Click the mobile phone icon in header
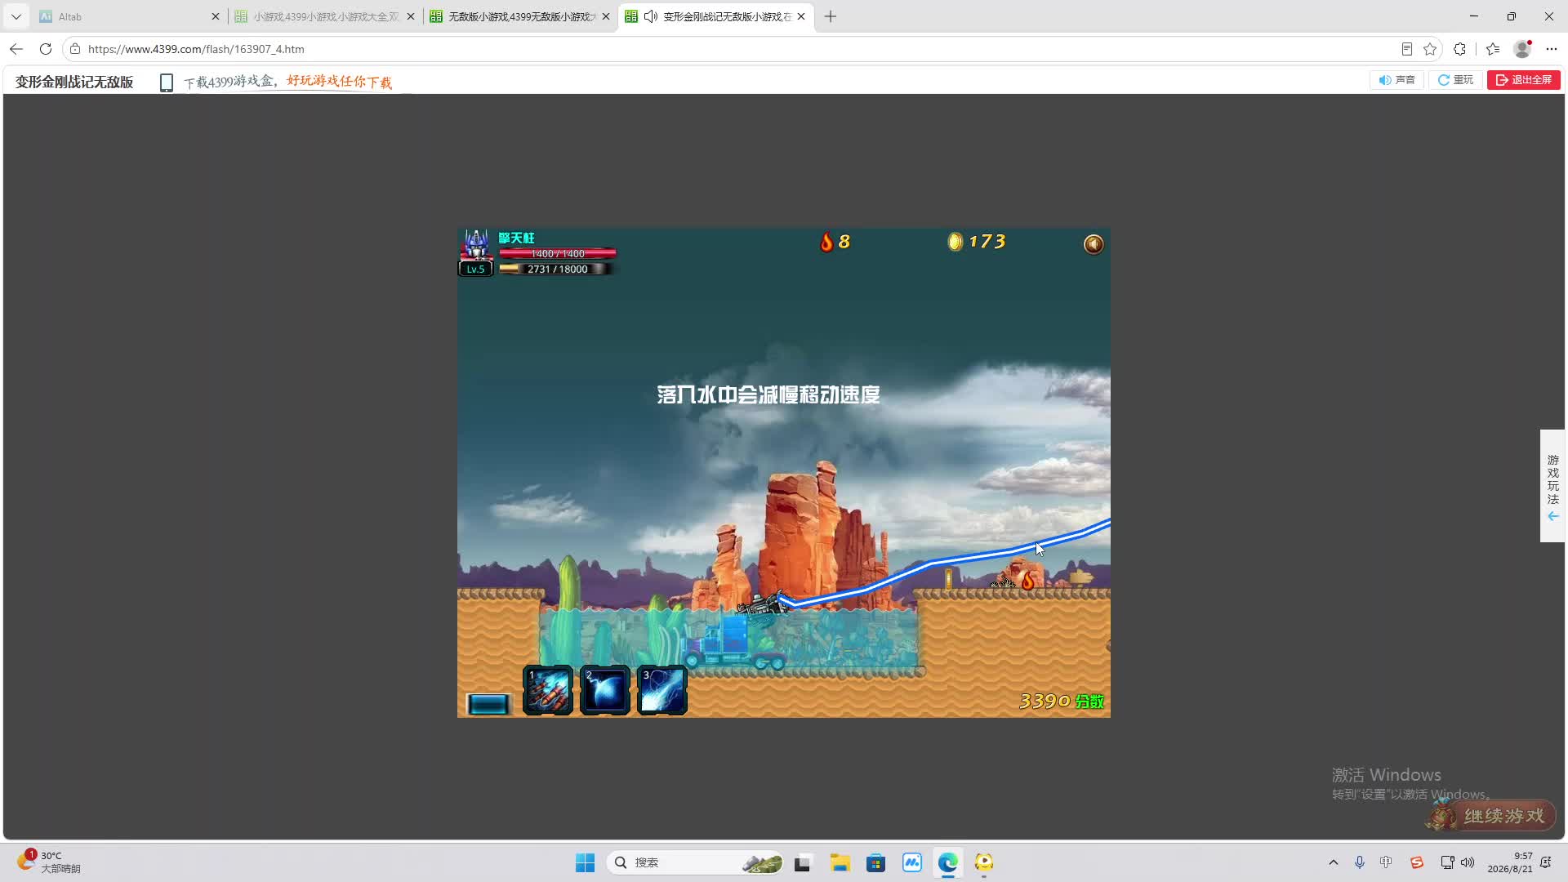This screenshot has width=1568, height=882. 167,82
